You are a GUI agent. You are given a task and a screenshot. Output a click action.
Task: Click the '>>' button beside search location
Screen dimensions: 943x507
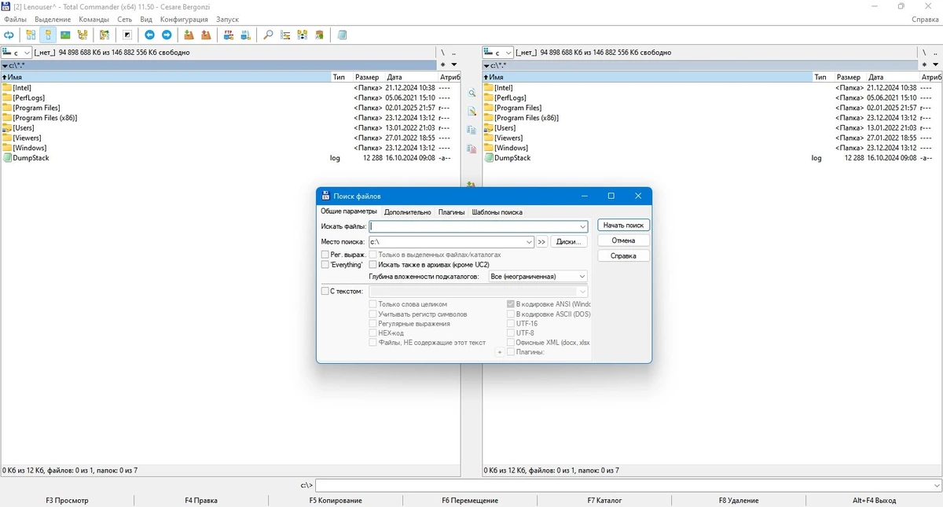(542, 242)
